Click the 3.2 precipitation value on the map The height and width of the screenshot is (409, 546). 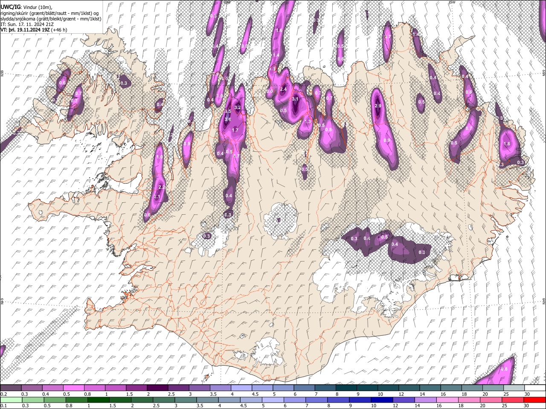pyautogui.click(x=238, y=107)
